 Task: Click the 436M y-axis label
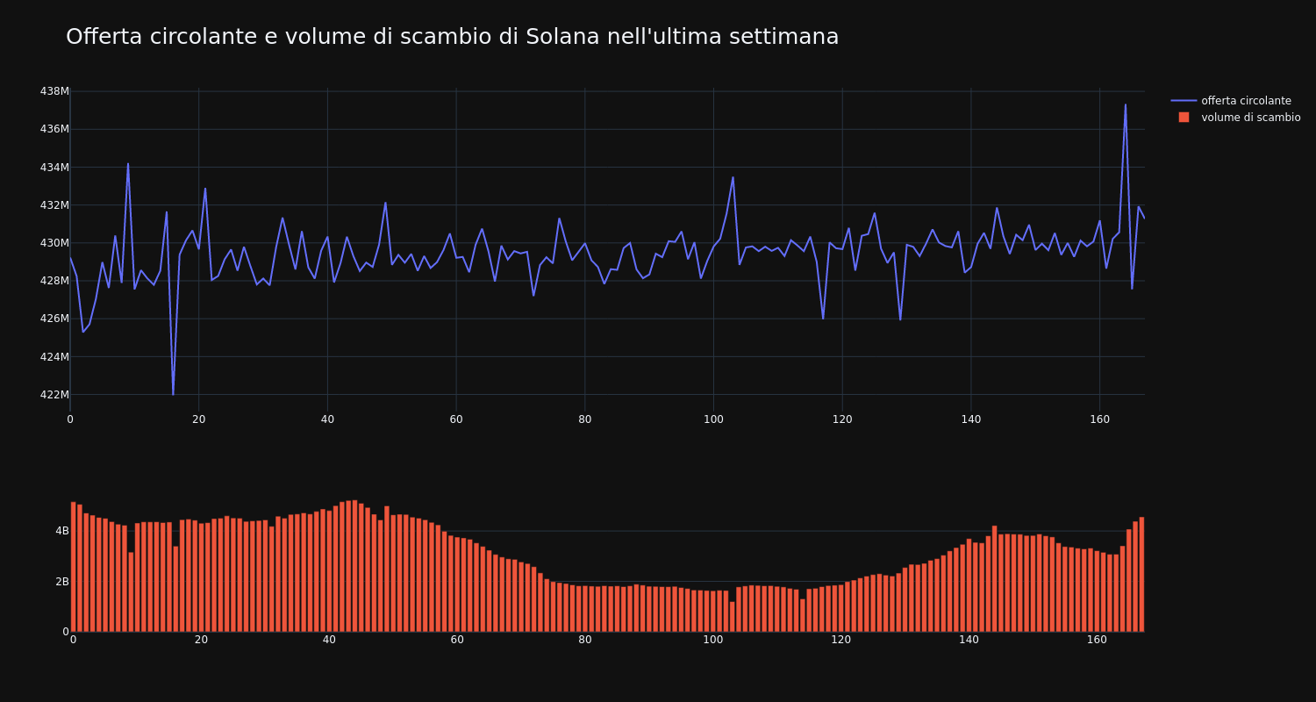pos(54,129)
